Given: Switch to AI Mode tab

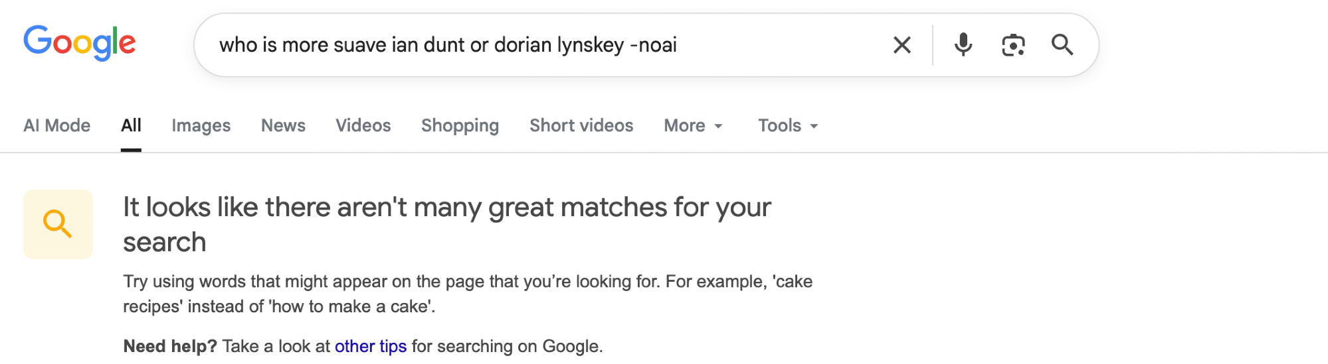Looking at the screenshot, I should pos(57,125).
